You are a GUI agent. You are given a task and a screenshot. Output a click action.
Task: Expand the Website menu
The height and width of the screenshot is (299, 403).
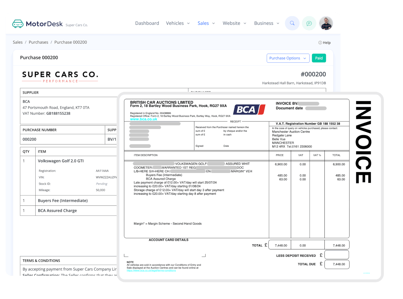click(234, 23)
